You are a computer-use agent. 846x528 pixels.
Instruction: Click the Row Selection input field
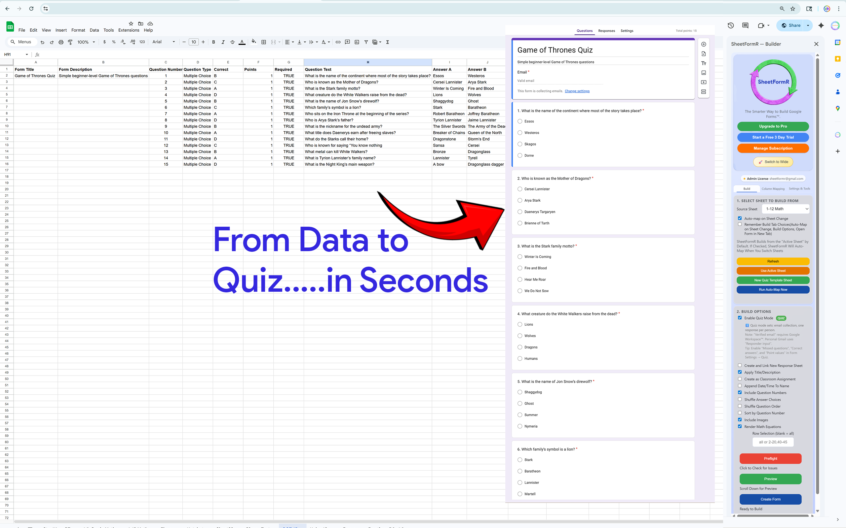click(x=773, y=442)
